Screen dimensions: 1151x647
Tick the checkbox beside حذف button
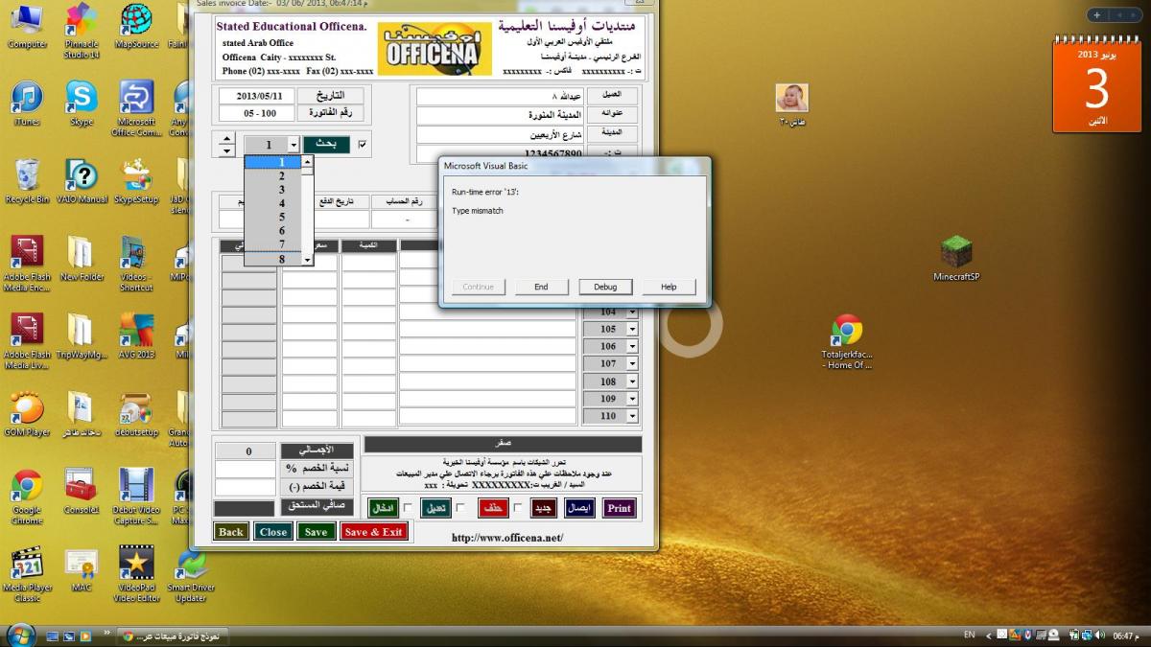(x=518, y=508)
